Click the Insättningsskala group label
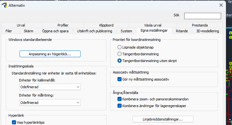The height and width of the screenshot is (125, 232). [x=21, y=66]
